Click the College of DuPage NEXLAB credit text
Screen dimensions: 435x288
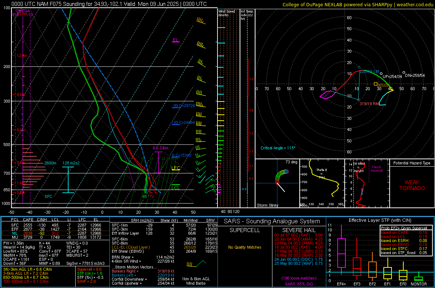pyautogui.click(x=358, y=4)
